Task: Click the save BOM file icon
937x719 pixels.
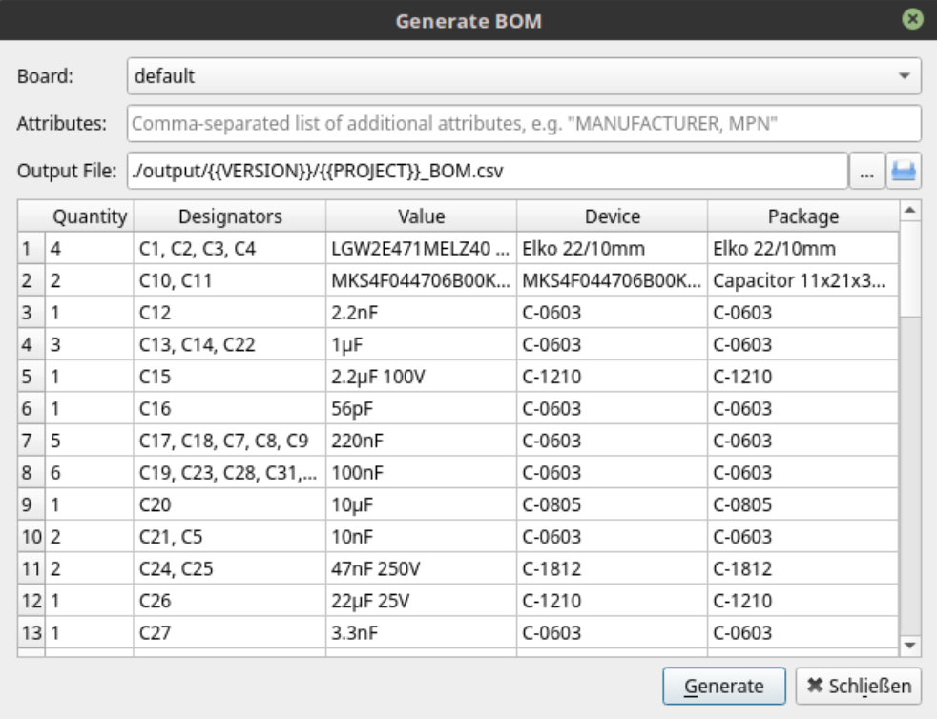Action: click(904, 173)
